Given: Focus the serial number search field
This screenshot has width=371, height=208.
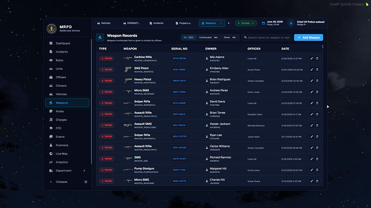Looking at the screenshot, I should 267,38.
